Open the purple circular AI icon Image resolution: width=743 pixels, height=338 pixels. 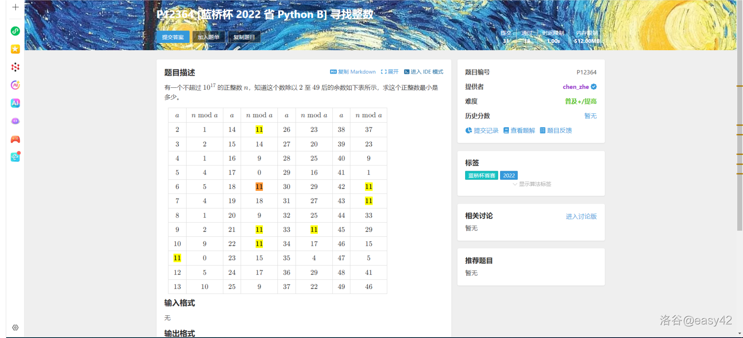(x=15, y=85)
